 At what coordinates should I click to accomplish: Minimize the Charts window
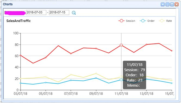tap(167, 5)
